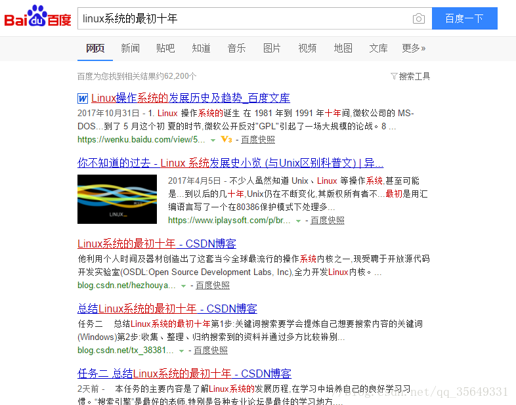Open 百度快照 for the Wenku result
The width and height of the screenshot is (516, 405).
pyautogui.click(x=258, y=140)
